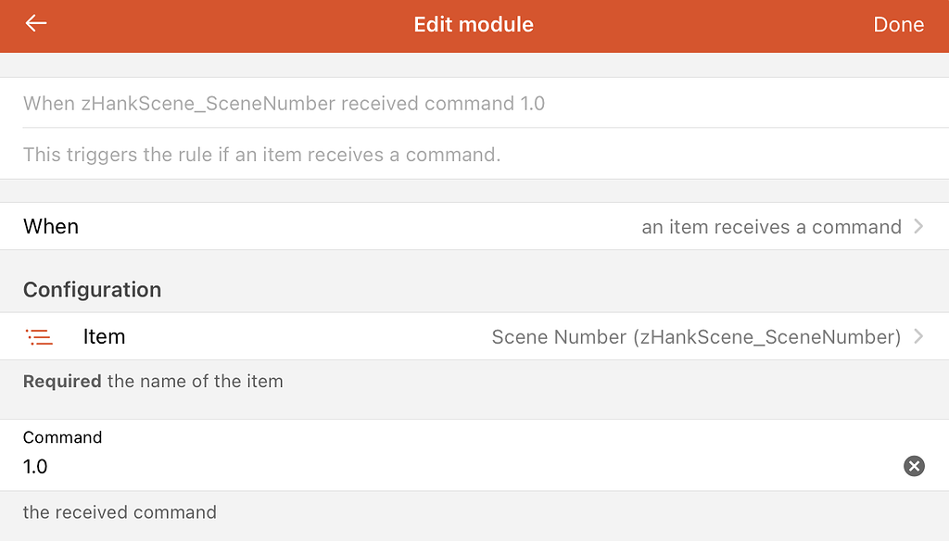Click the text the received command
This screenshot has height=541, width=949.
pos(120,511)
